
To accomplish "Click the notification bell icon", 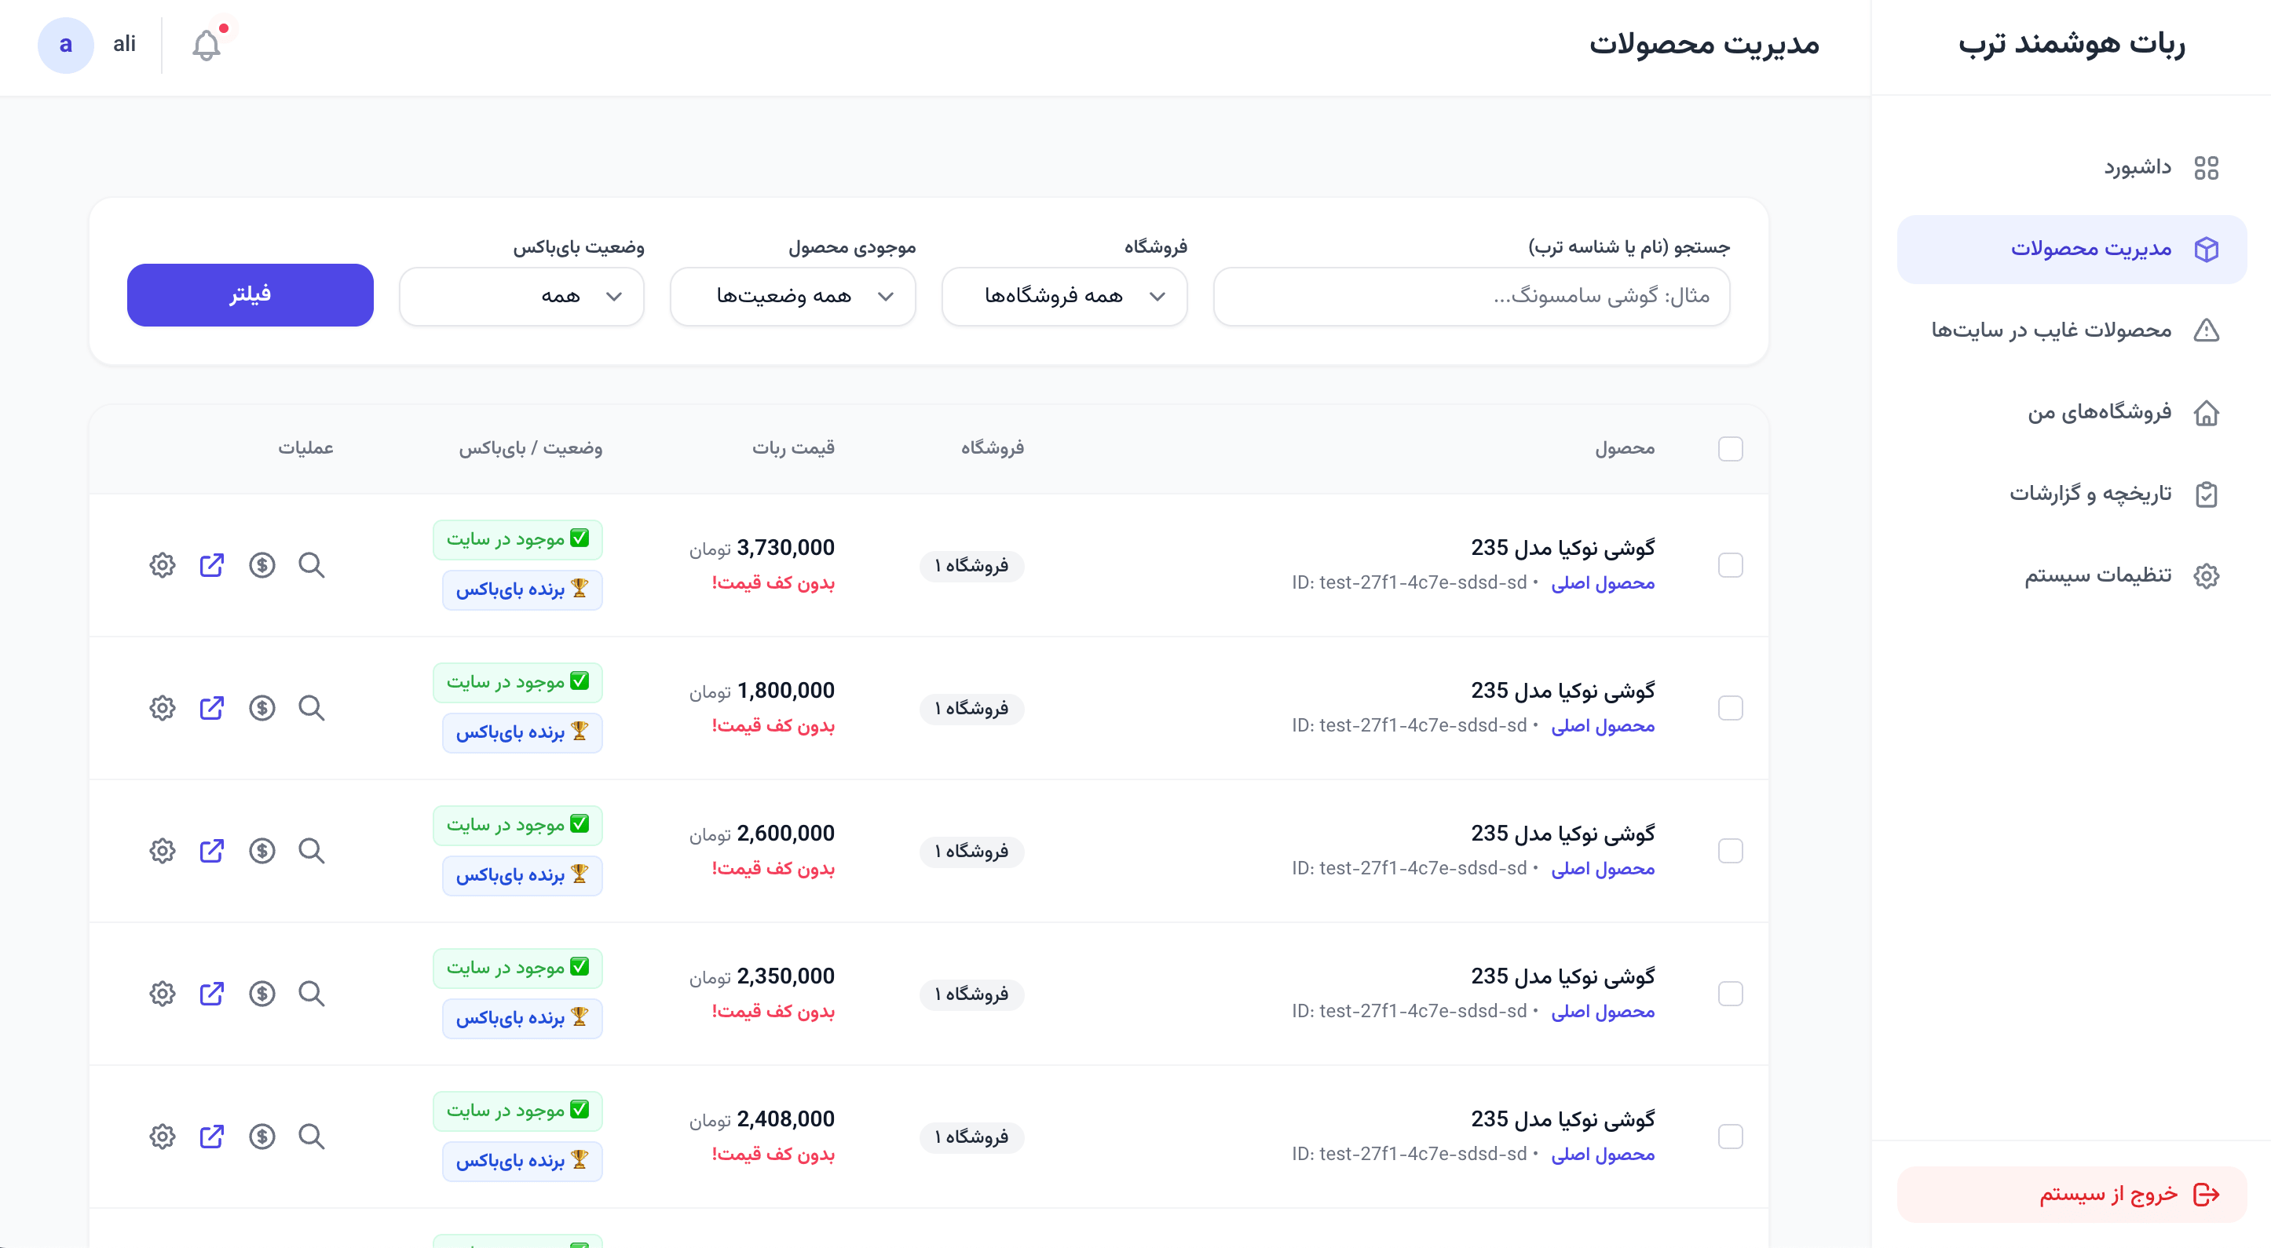I will coord(207,45).
